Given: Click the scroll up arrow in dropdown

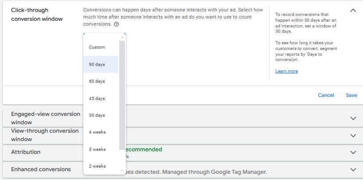Looking at the screenshot, I should tap(122, 37).
